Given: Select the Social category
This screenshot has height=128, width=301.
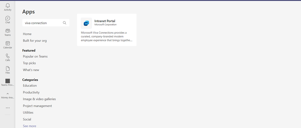Looking at the screenshot, I should (27, 119).
